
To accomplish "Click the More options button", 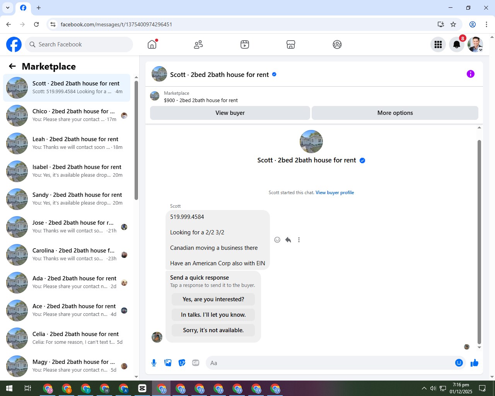I will pos(395,113).
